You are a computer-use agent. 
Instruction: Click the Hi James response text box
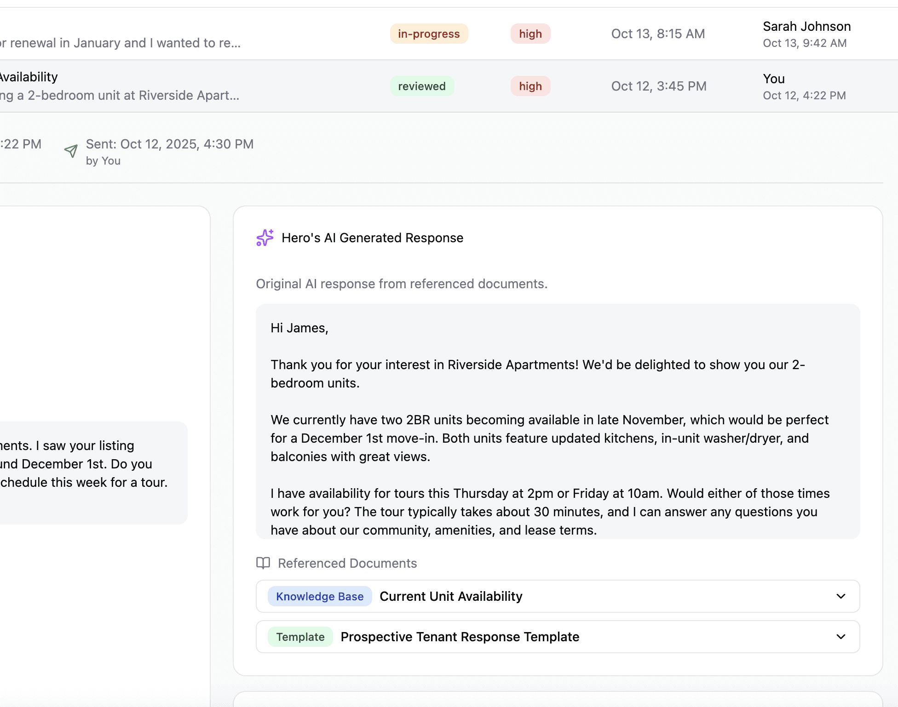[558, 421]
